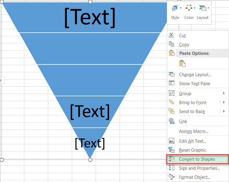
Task: Click the Size and Properties icon
Action: click(172, 168)
